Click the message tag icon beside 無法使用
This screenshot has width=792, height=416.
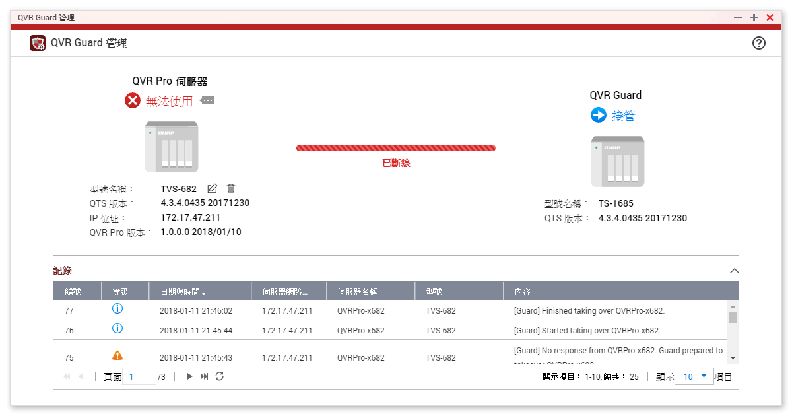[207, 100]
